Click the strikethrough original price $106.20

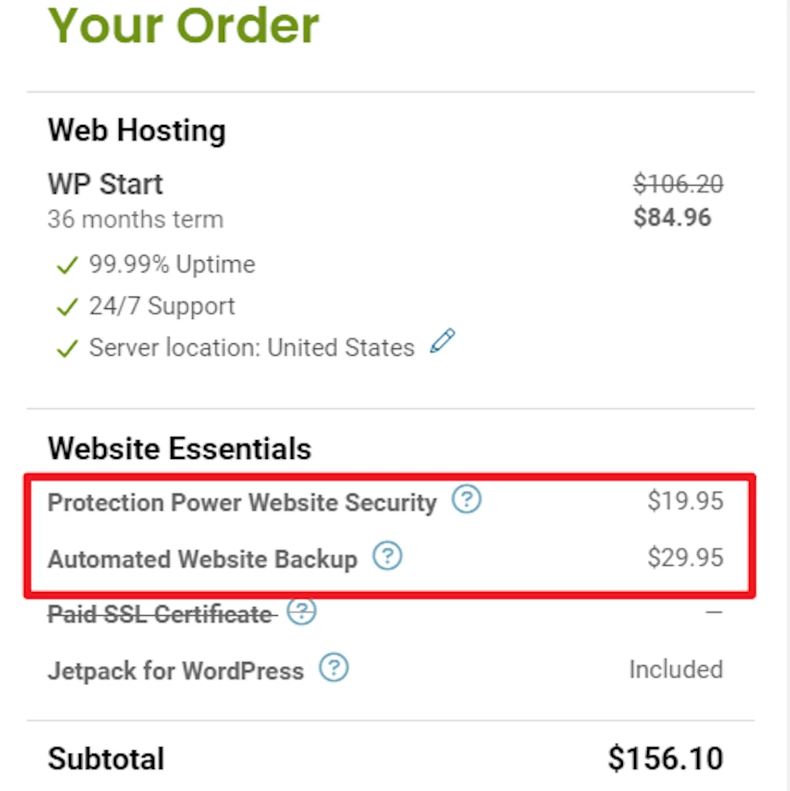coord(677,184)
